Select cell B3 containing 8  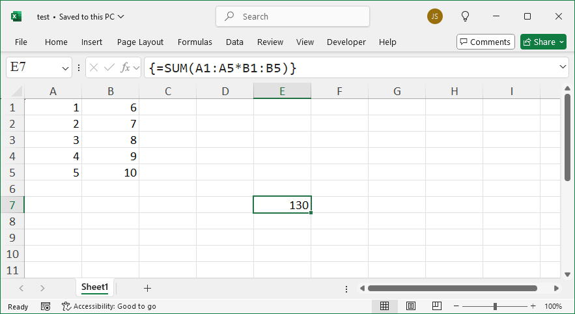click(111, 140)
